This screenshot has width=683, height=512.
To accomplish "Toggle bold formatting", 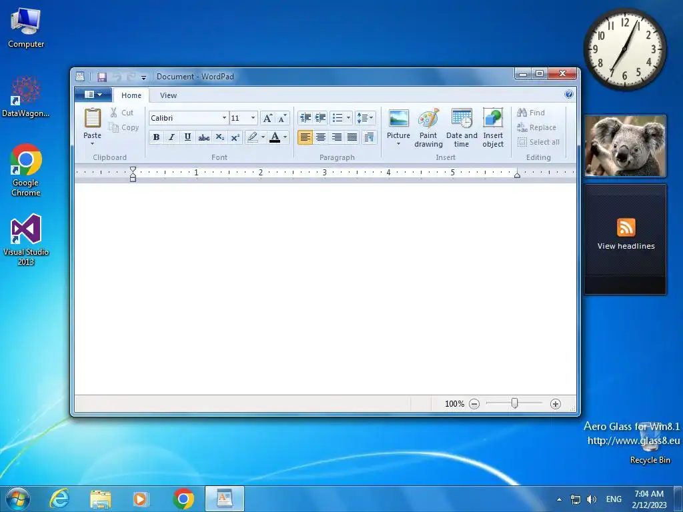I will [x=156, y=137].
